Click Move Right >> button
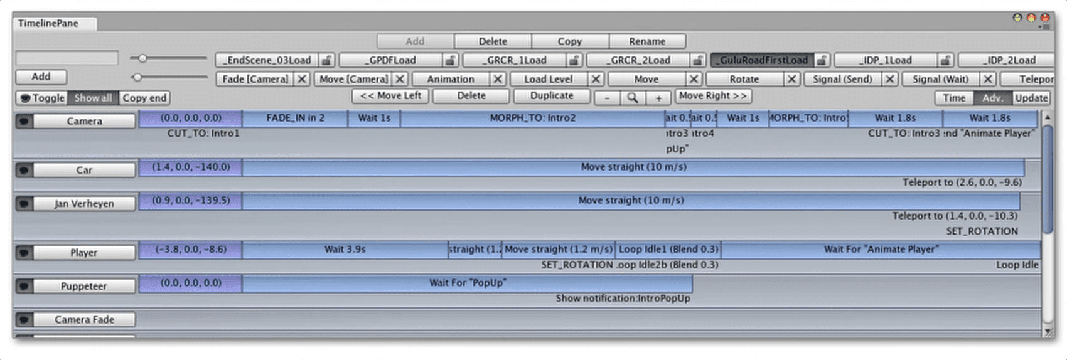The width and height of the screenshot is (1067, 360). 714,96
